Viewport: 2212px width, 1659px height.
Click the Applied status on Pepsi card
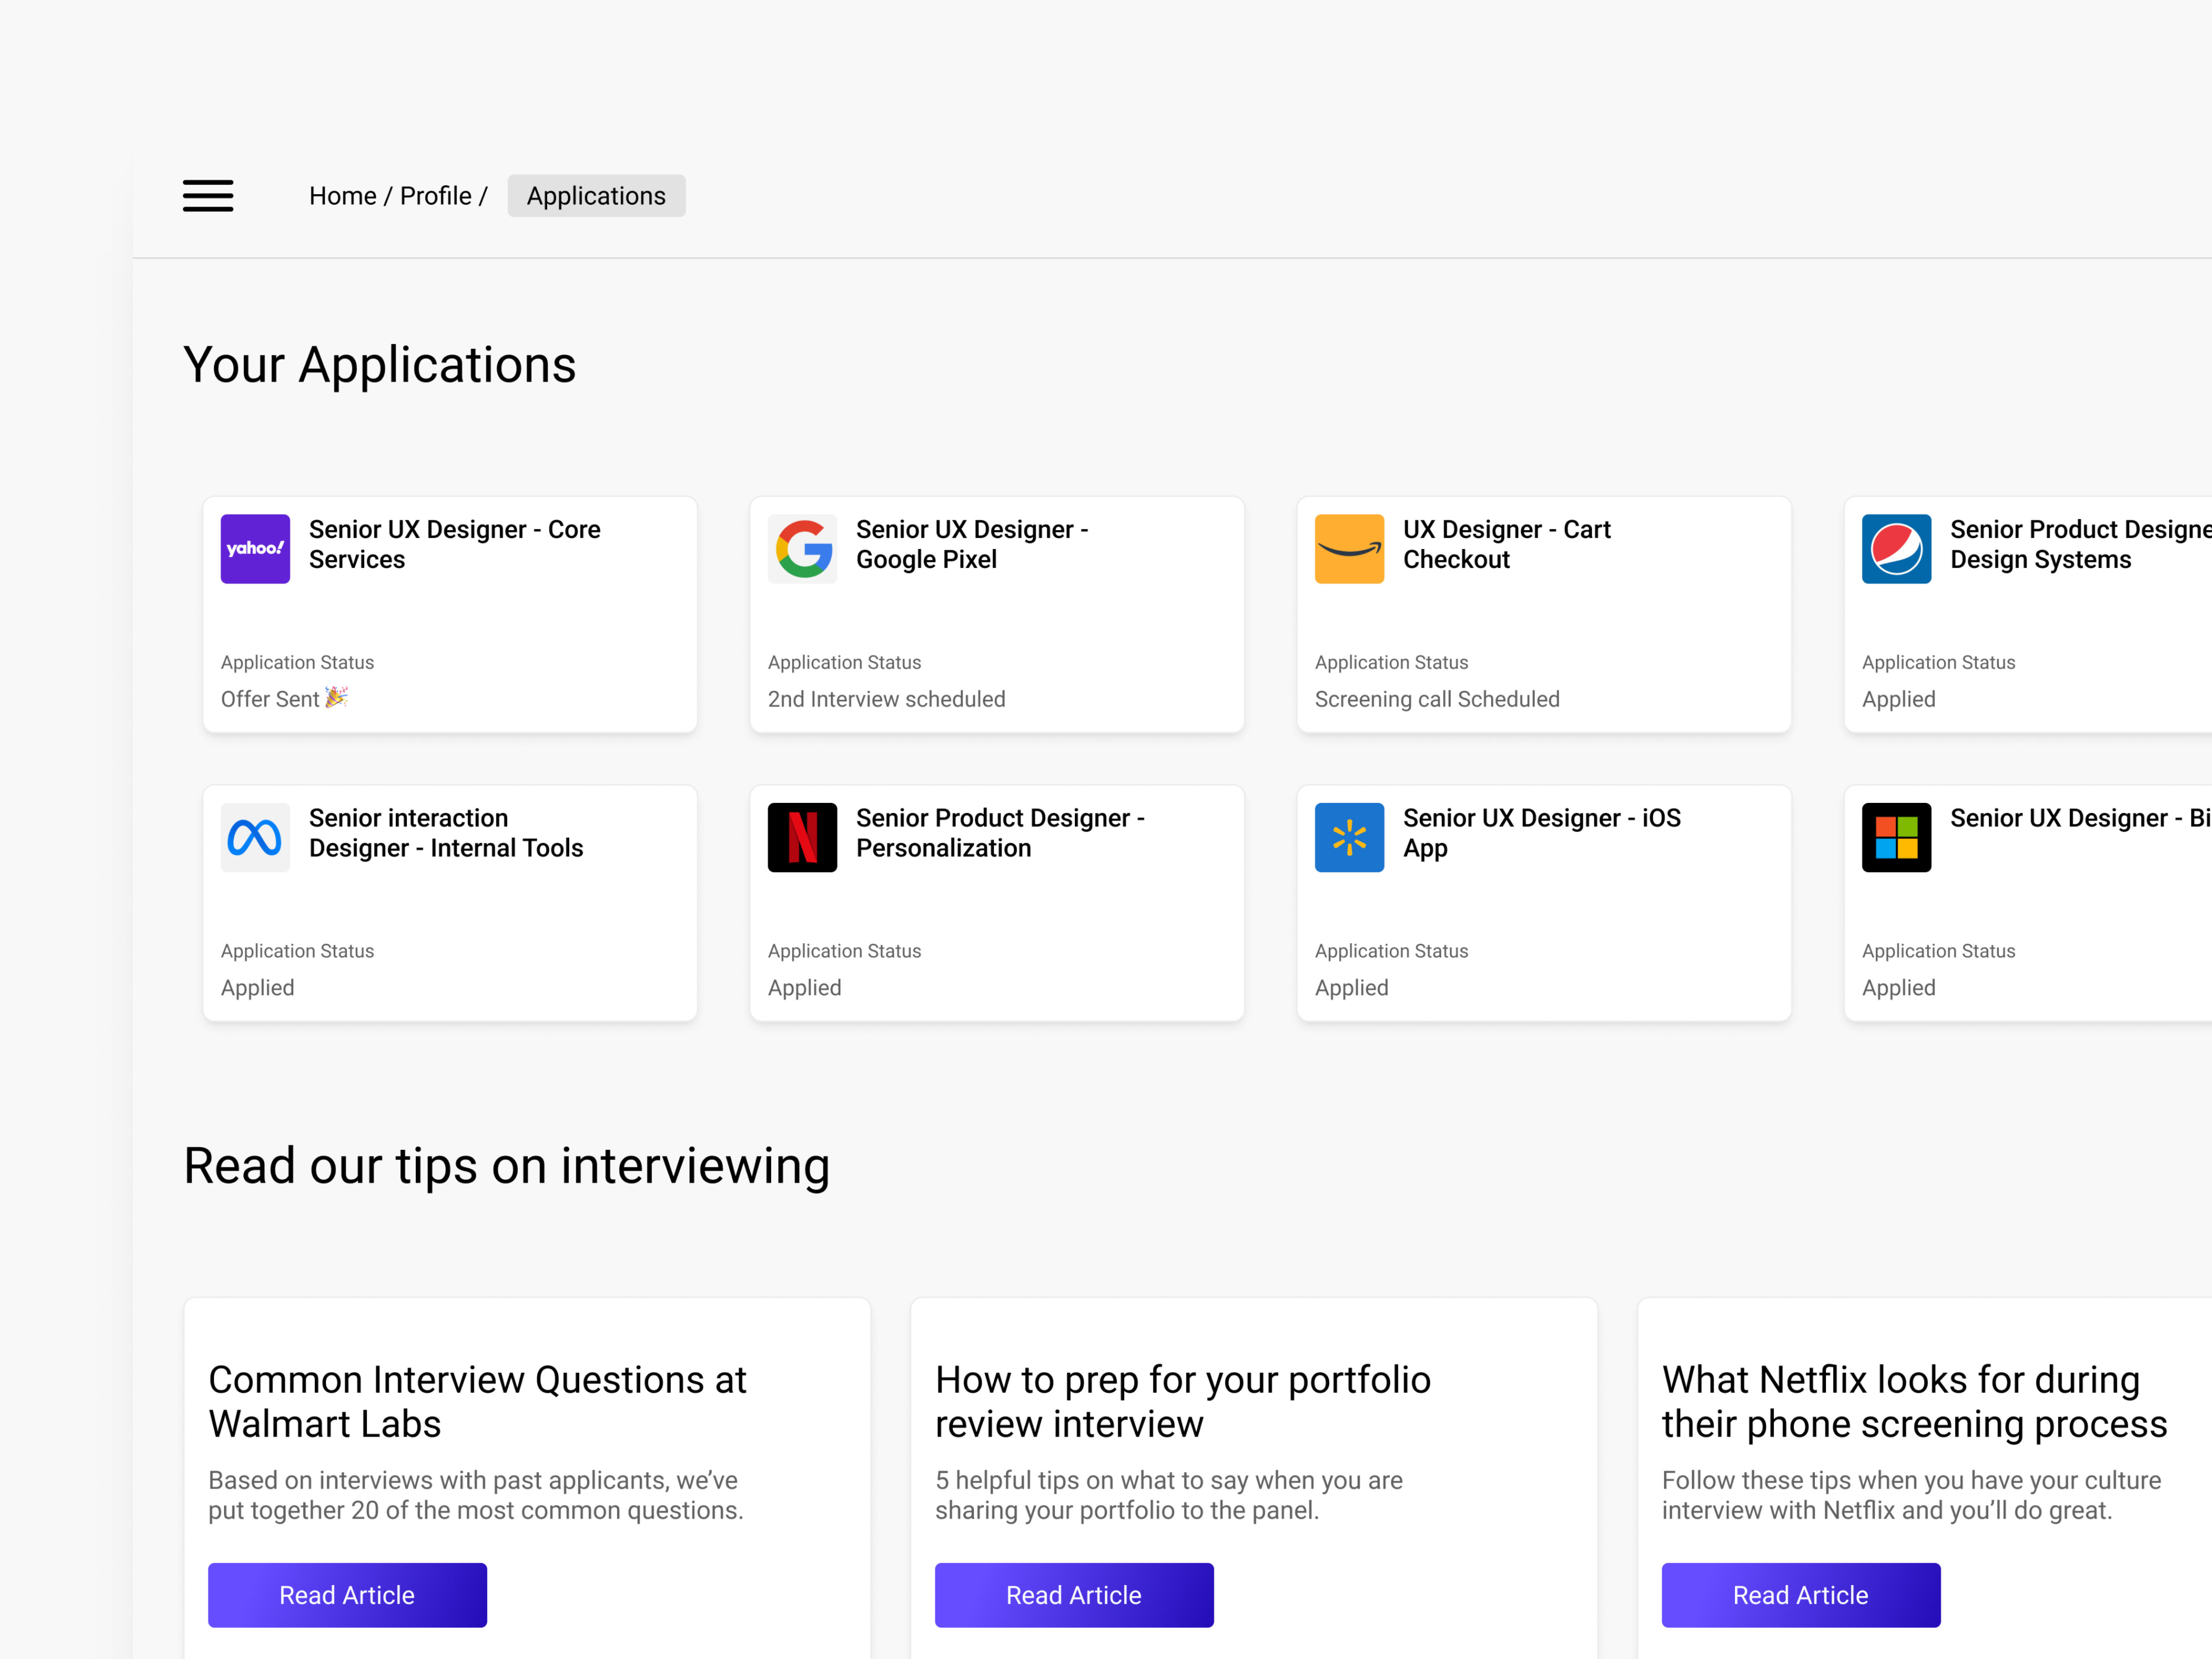pos(1898,699)
